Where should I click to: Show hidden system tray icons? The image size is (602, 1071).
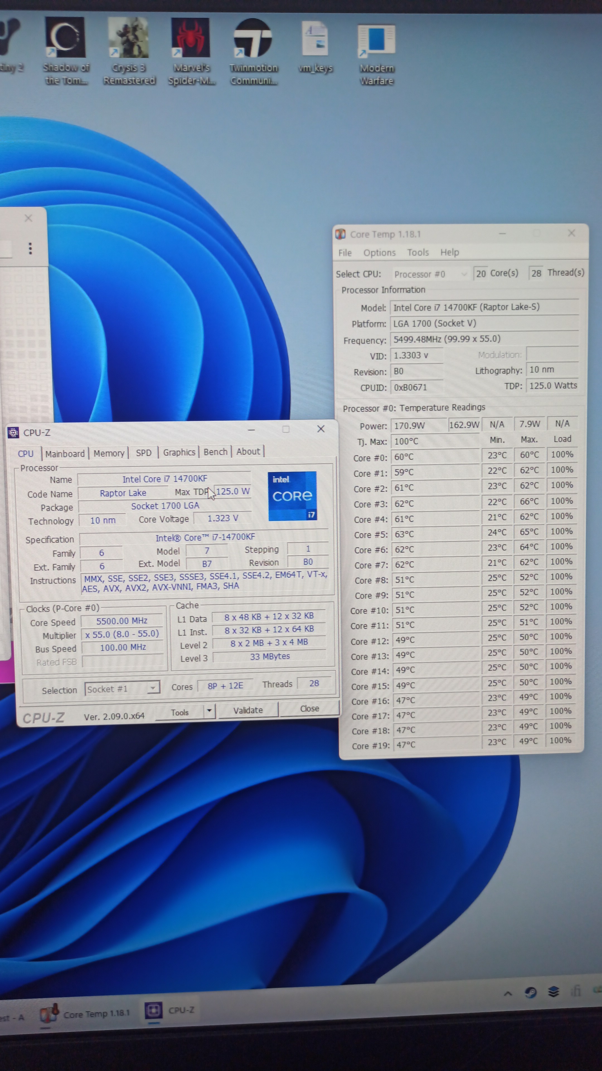pos(507,994)
